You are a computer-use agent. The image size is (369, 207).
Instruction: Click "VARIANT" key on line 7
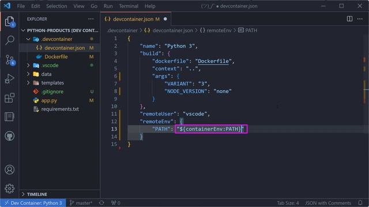pyautogui.click(x=178, y=84)
